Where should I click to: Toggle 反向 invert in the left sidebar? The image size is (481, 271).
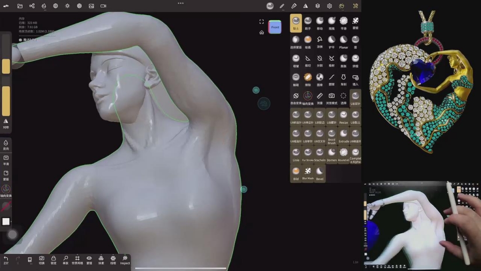tap(6, 145)
